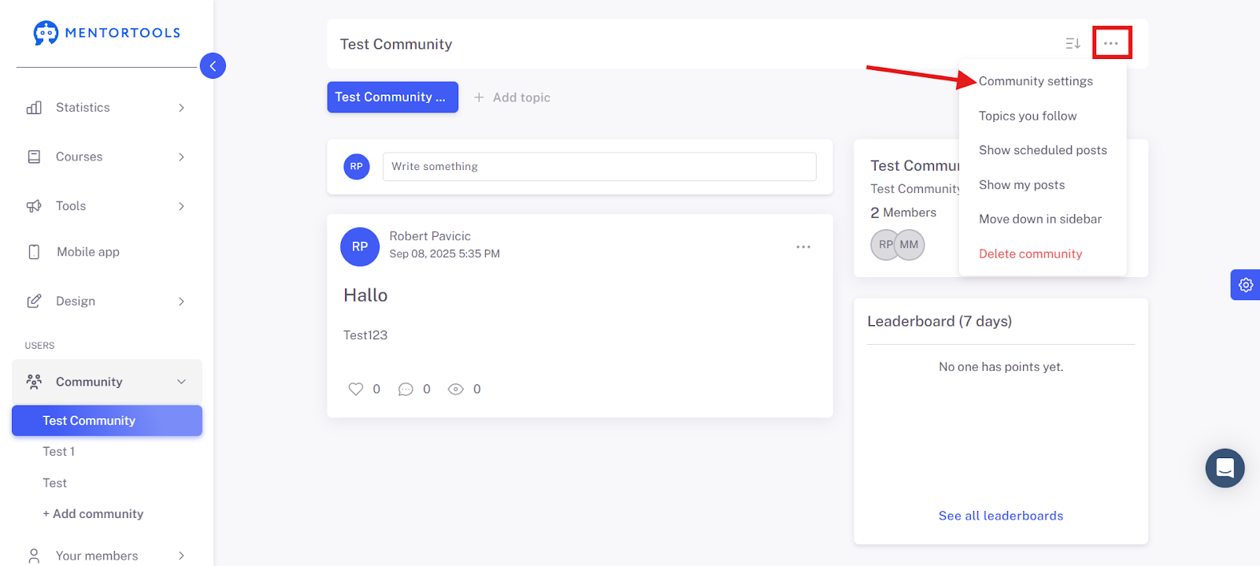Choose Show scheduled posts in the menu
Viewport: 1260px width, 566px height.
1043,150
